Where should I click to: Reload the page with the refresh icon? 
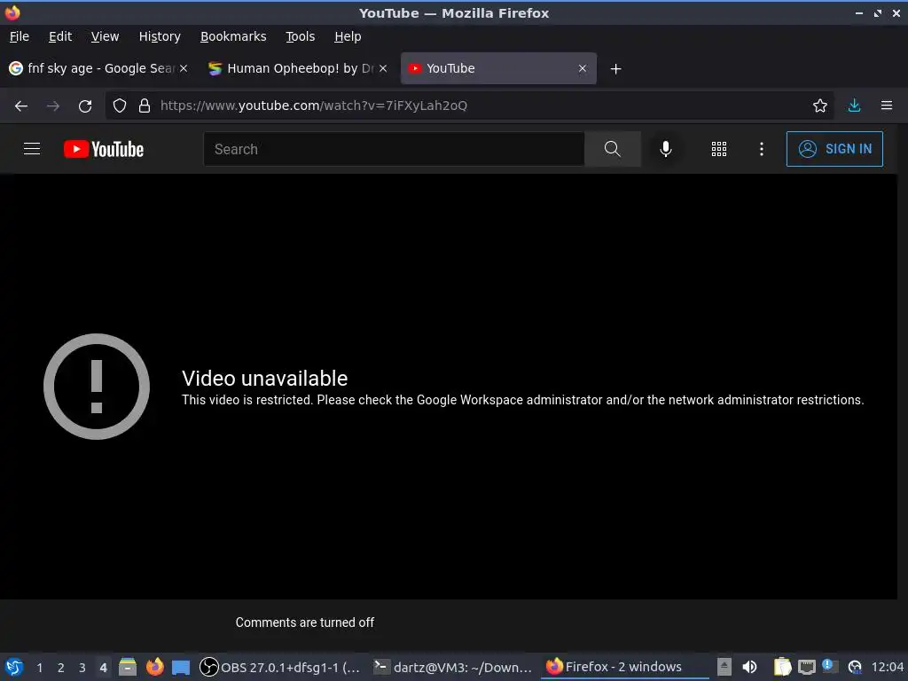click(85, 106)
